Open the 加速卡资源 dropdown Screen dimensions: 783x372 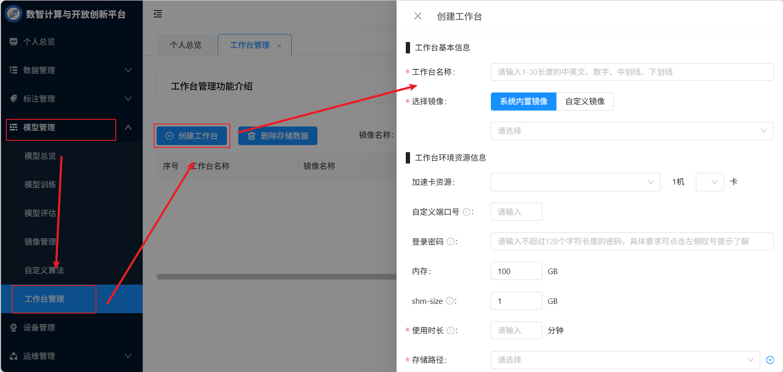pyautogui.click(x=575, y=182)
